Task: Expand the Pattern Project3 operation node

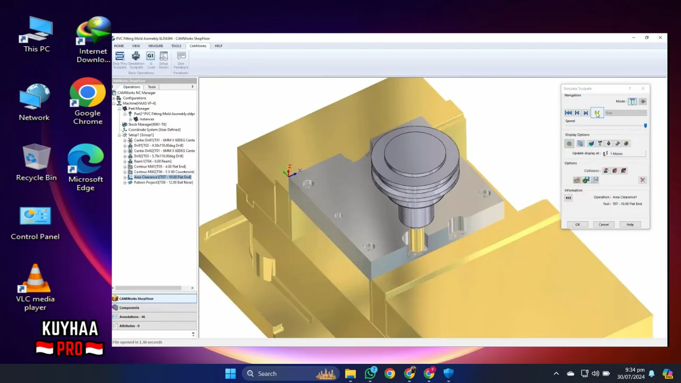Action: [x=125, y=182]
